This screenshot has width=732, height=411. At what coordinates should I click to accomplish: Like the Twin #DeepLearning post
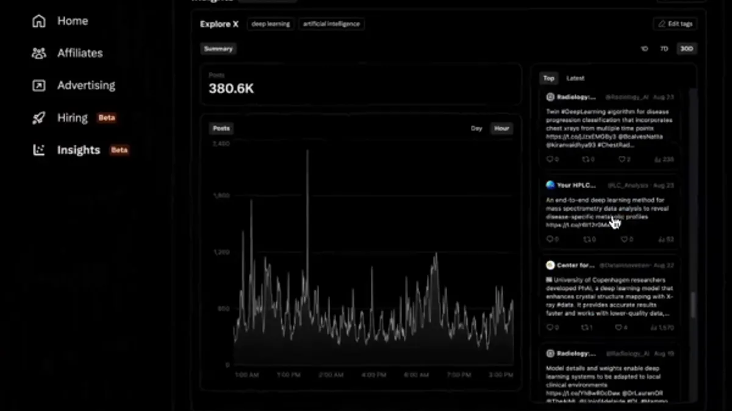[622, 159]
